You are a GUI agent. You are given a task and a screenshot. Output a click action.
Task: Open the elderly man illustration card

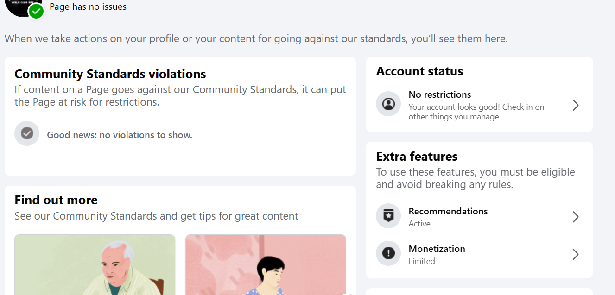95,265
